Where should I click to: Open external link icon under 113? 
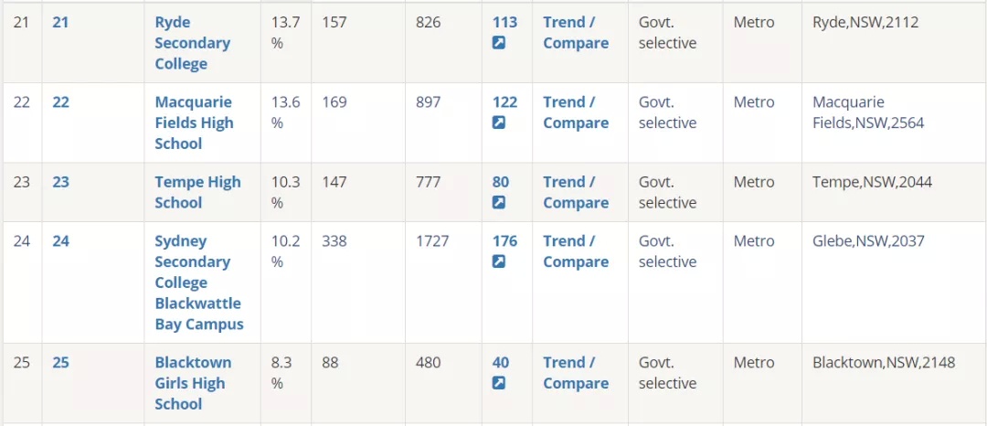point(499,43)
